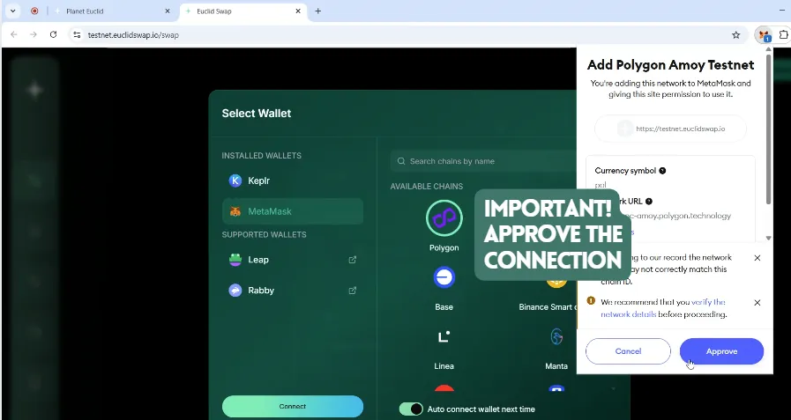
Task: Select the Linea chain icon
Action: (444, 336)
